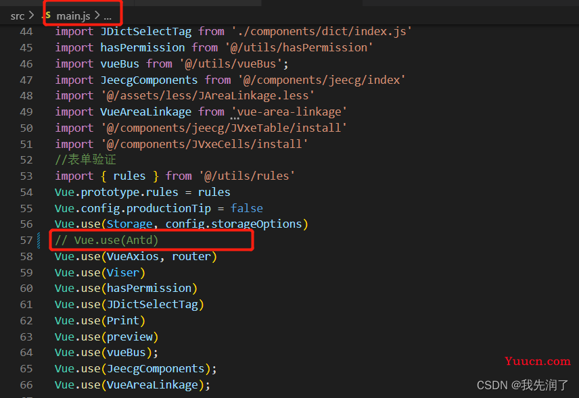Click the //表单验证 comment on line 52

(x=85, y=159)
